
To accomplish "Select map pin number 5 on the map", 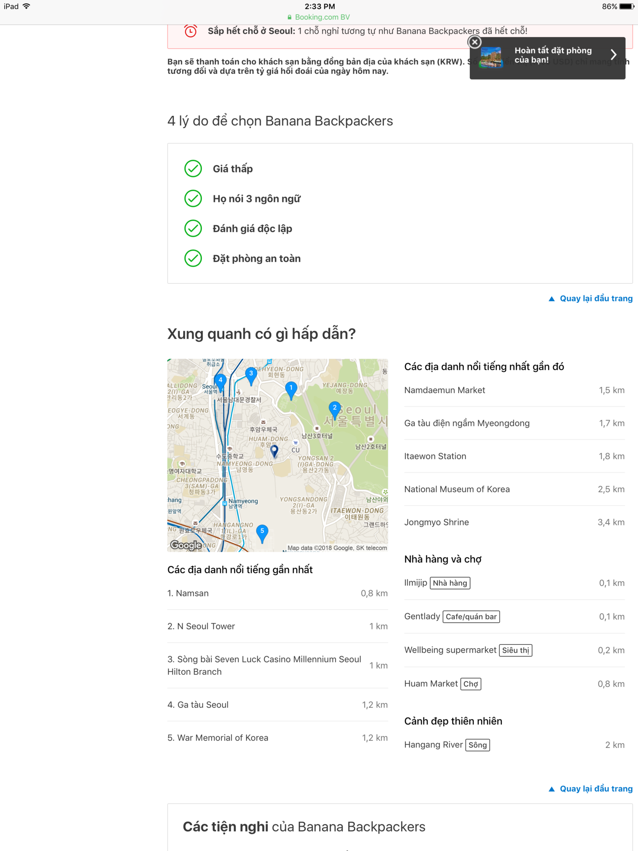I will tap(262, 534).
